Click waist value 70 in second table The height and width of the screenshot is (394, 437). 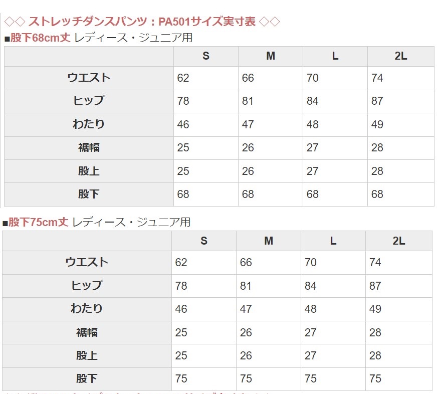(x=311, y=262)
